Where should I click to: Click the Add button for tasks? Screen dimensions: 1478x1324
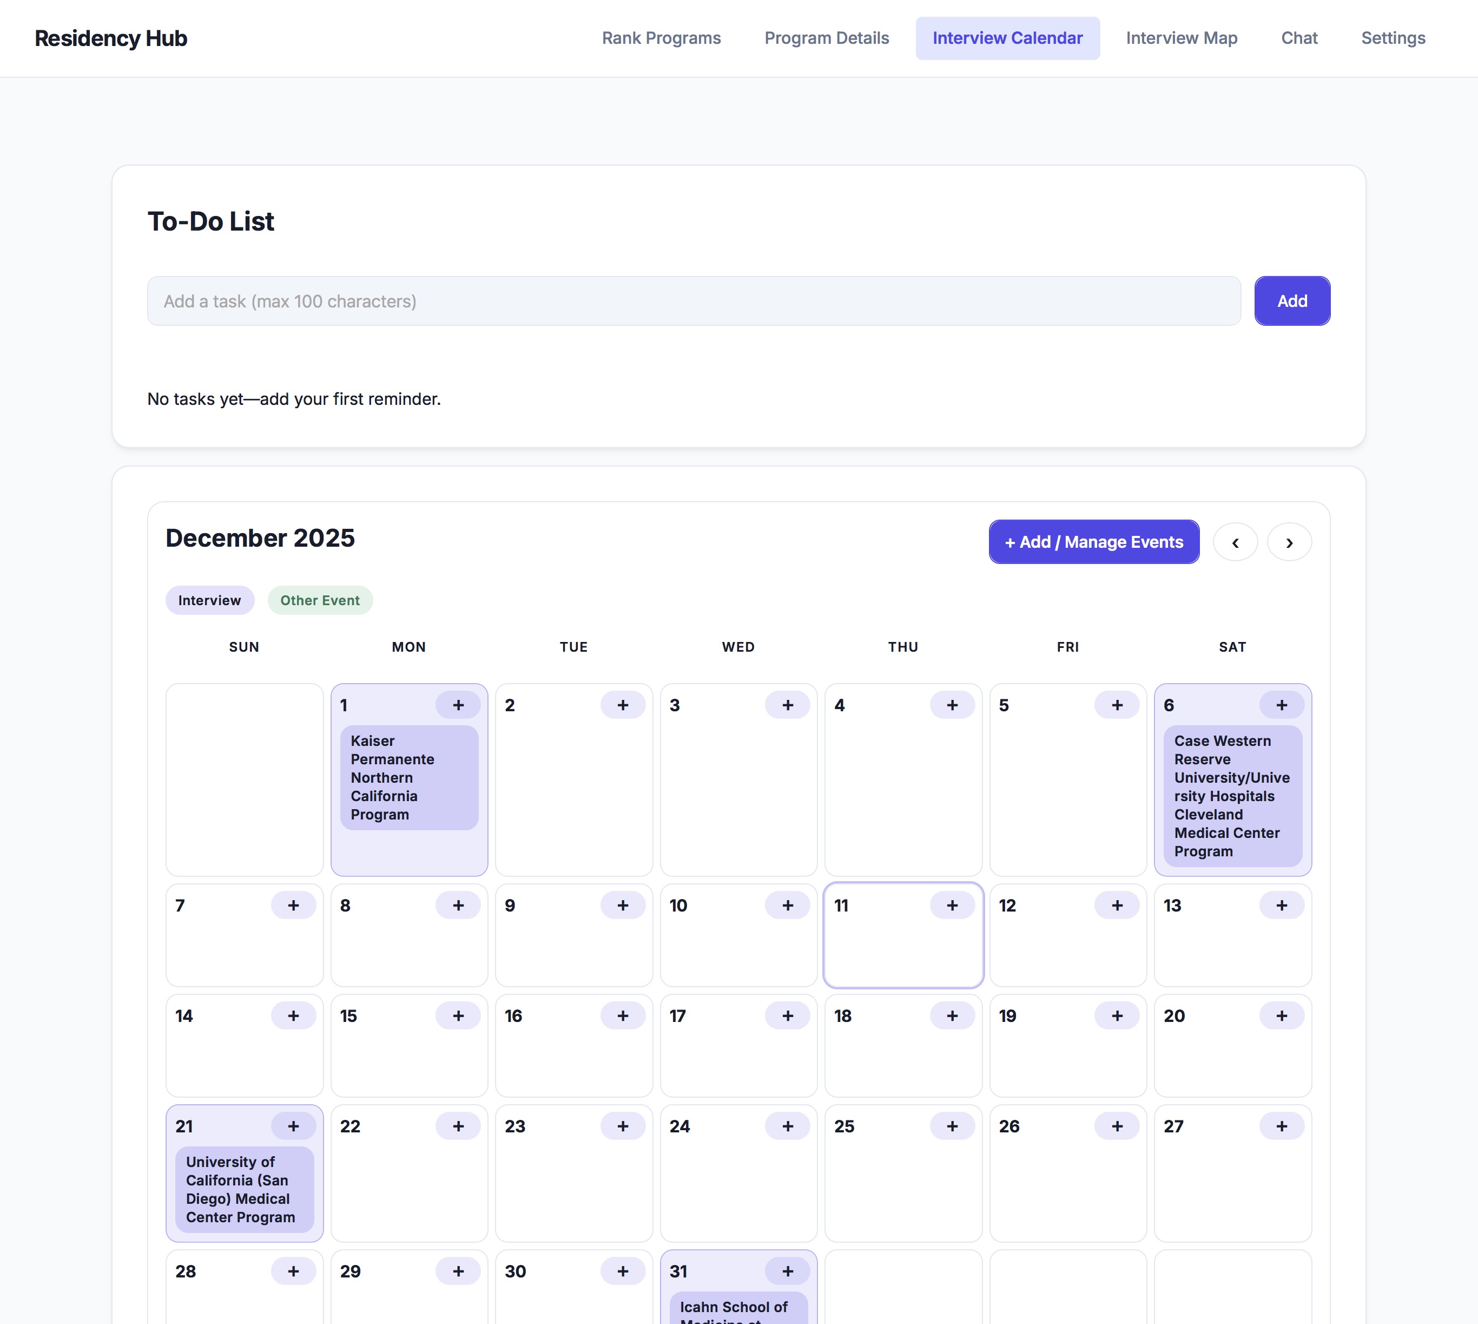click(1292, 300)
